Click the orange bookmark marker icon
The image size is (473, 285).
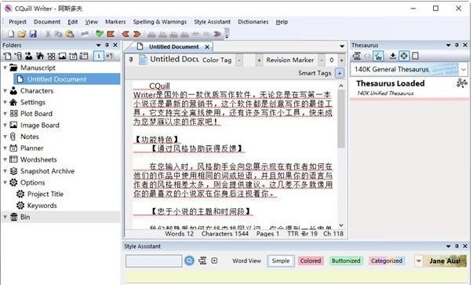(111, 34)
